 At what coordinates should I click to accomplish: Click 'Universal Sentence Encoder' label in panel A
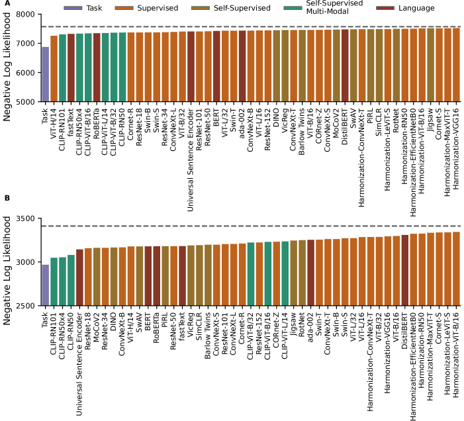point(190,160)
